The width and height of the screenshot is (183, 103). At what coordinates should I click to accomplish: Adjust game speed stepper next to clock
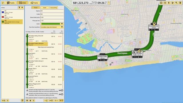pos(109,3)
